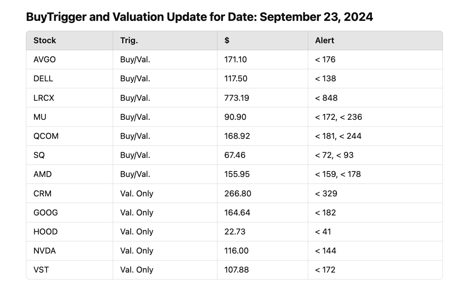The height and width of the screenshot is (296, 467).
Task: Click the LRCX alert cell < 848
Action: tap(326, 98)
